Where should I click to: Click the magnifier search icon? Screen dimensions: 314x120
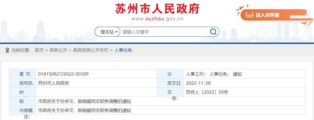coord(213,32)
